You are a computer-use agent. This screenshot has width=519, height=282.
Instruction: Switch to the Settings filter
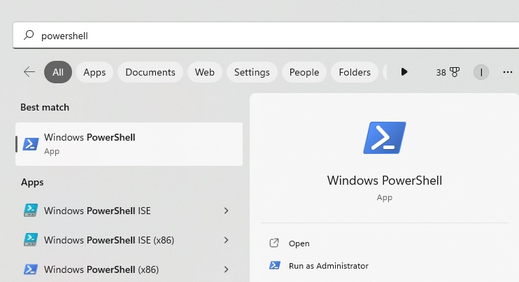[252, 72]
